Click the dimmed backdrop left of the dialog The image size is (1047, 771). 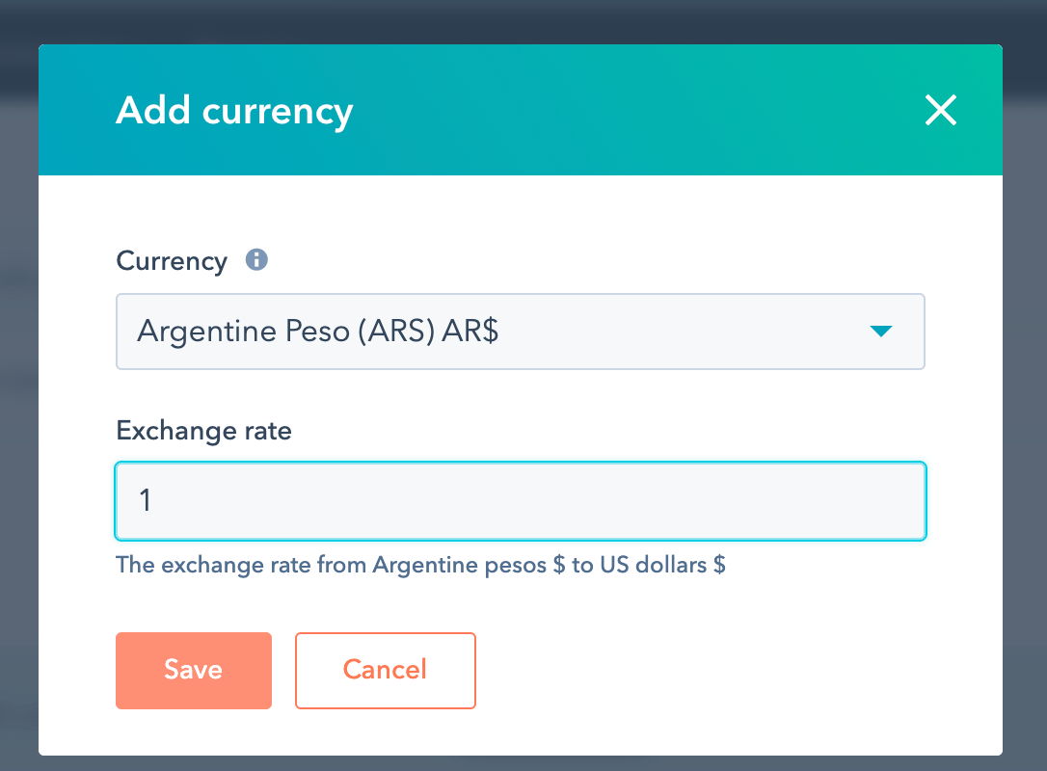coord(18,385)
